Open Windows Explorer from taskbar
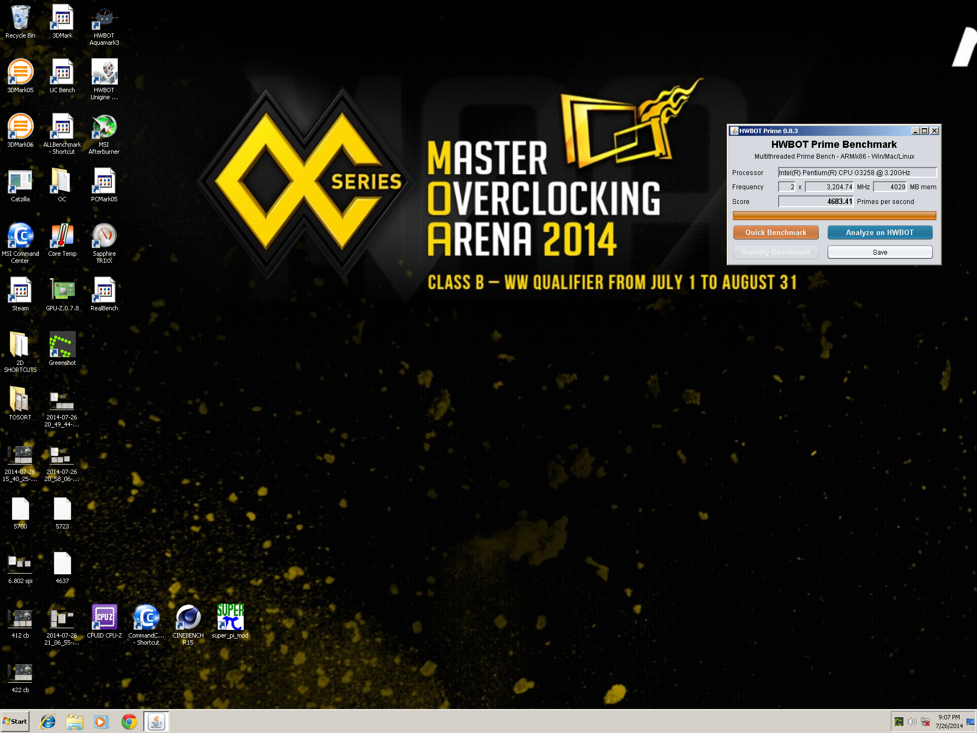 pos(75,722)
